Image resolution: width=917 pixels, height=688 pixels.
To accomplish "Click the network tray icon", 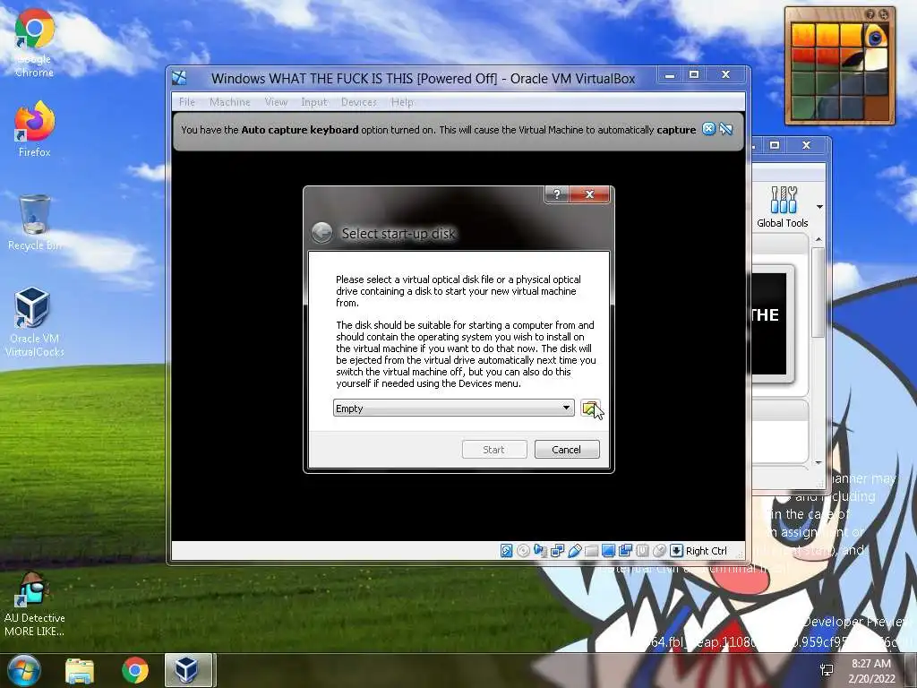I will coord(827,670).
